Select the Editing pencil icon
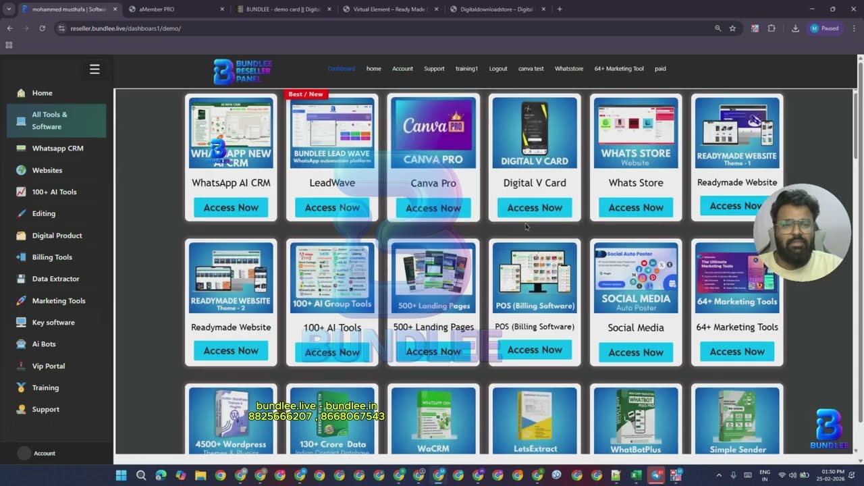864x486 pixels. [x=21, y=213]
